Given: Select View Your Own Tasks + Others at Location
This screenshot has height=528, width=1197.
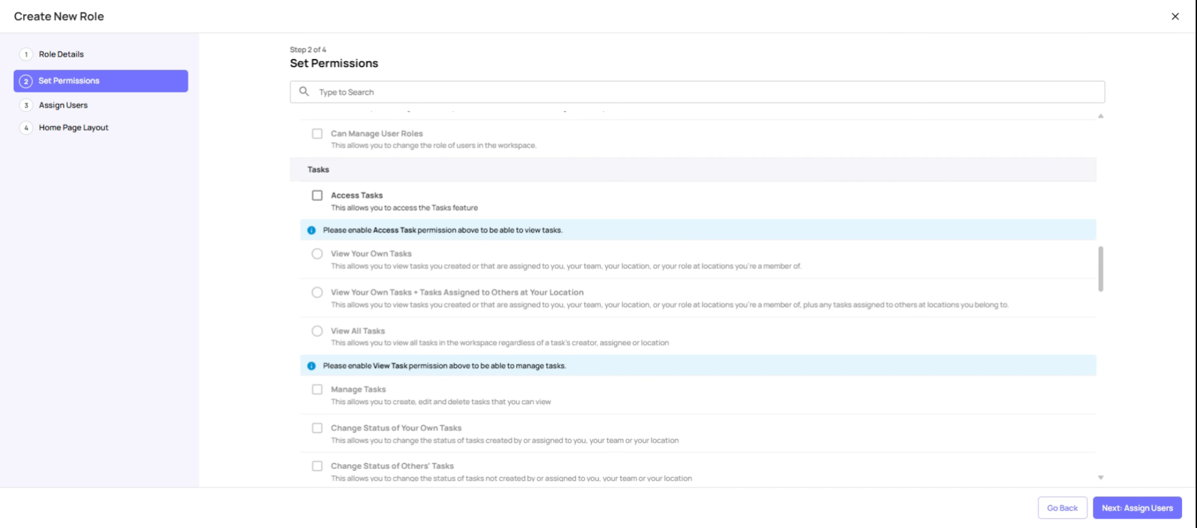Looking at the screenshot, I should coord(317,293).
